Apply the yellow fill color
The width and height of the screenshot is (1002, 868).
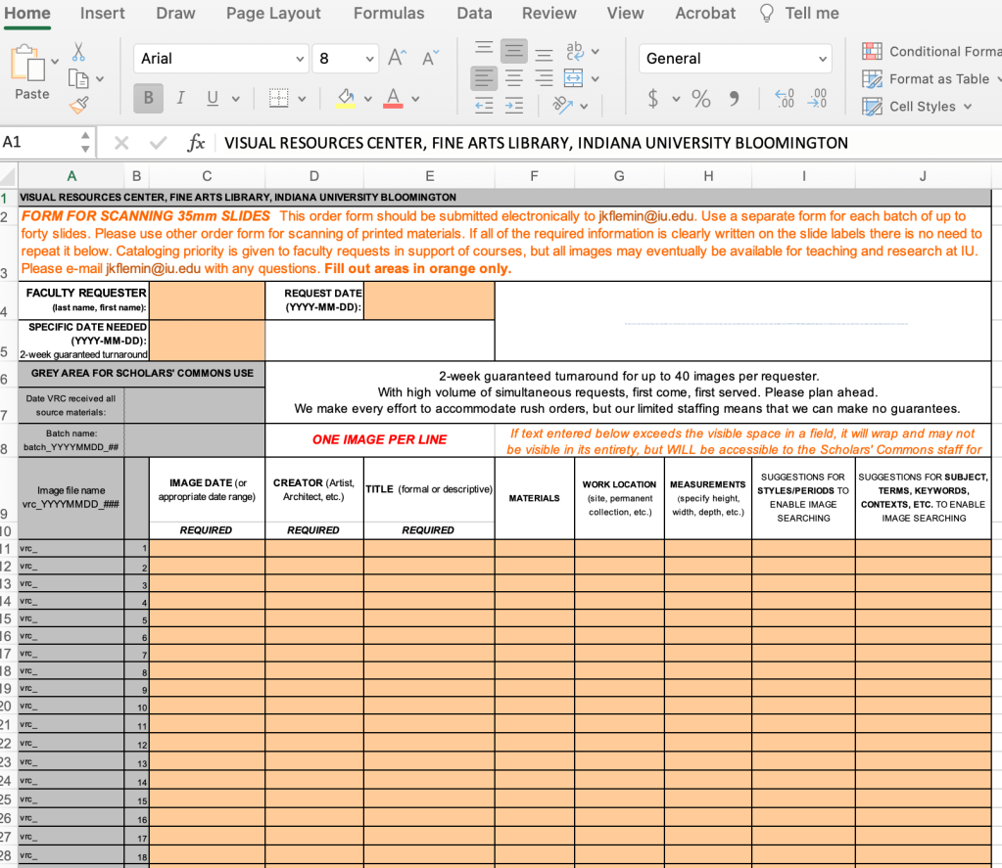point(345,98)
